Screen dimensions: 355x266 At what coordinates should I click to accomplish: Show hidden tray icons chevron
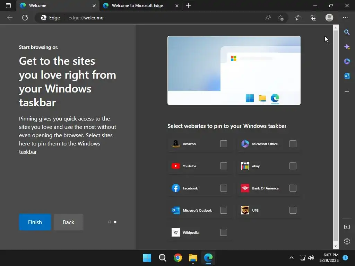(292, 258)
